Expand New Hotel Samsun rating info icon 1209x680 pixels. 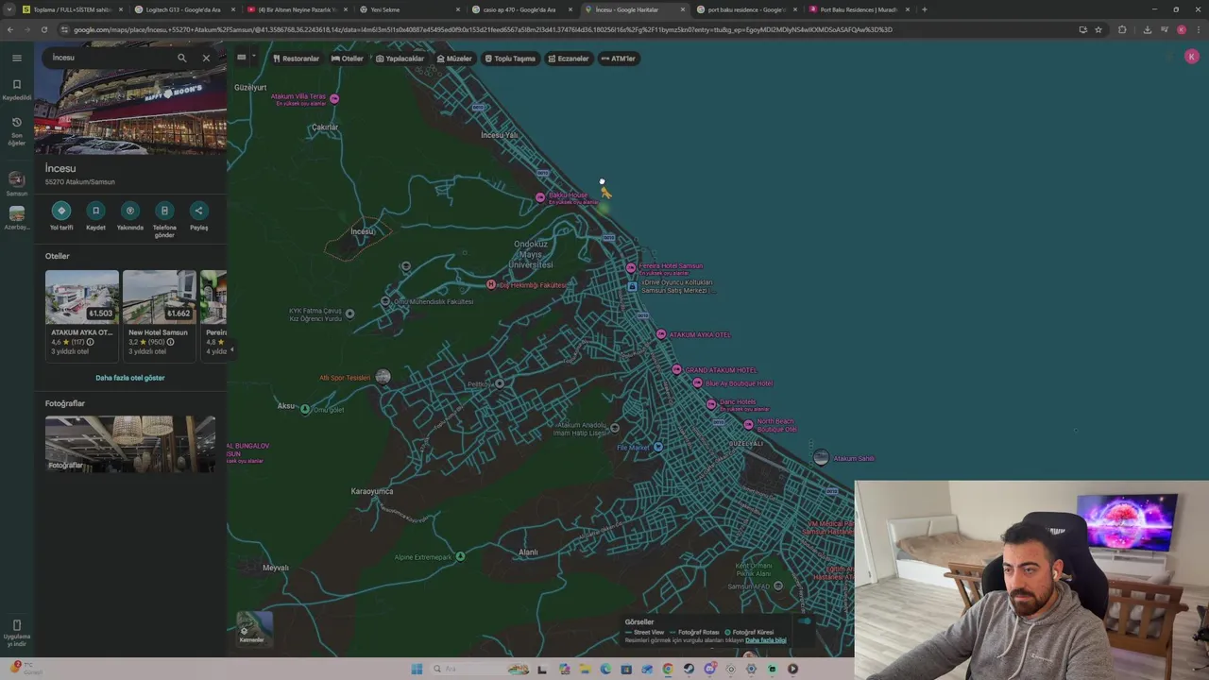[170, 342]
